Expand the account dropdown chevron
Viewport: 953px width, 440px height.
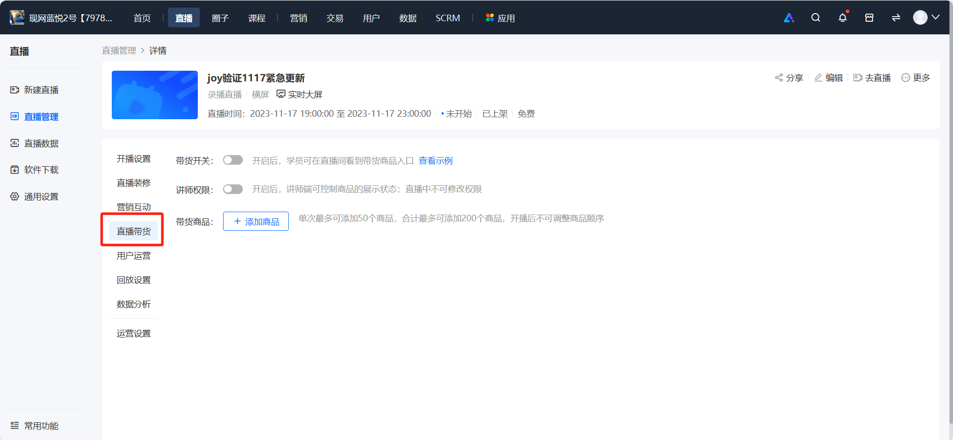pos(936,17)
